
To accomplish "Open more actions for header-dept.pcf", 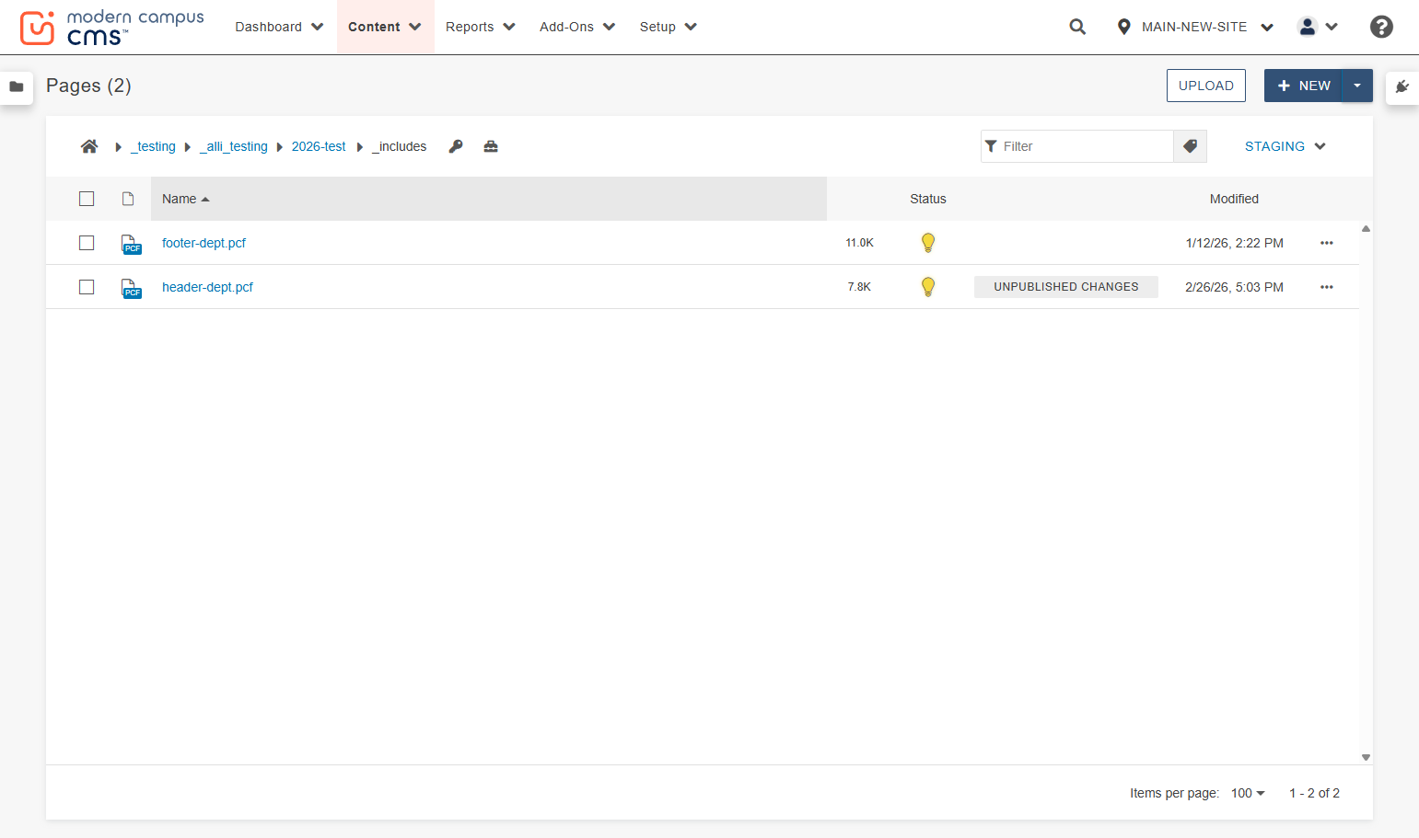I will click(x=1327, y=287).
